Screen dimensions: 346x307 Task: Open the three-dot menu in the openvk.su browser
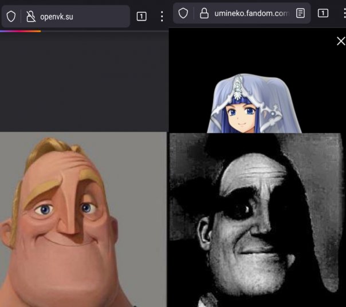pyautogui.click(x=162, y=17)
